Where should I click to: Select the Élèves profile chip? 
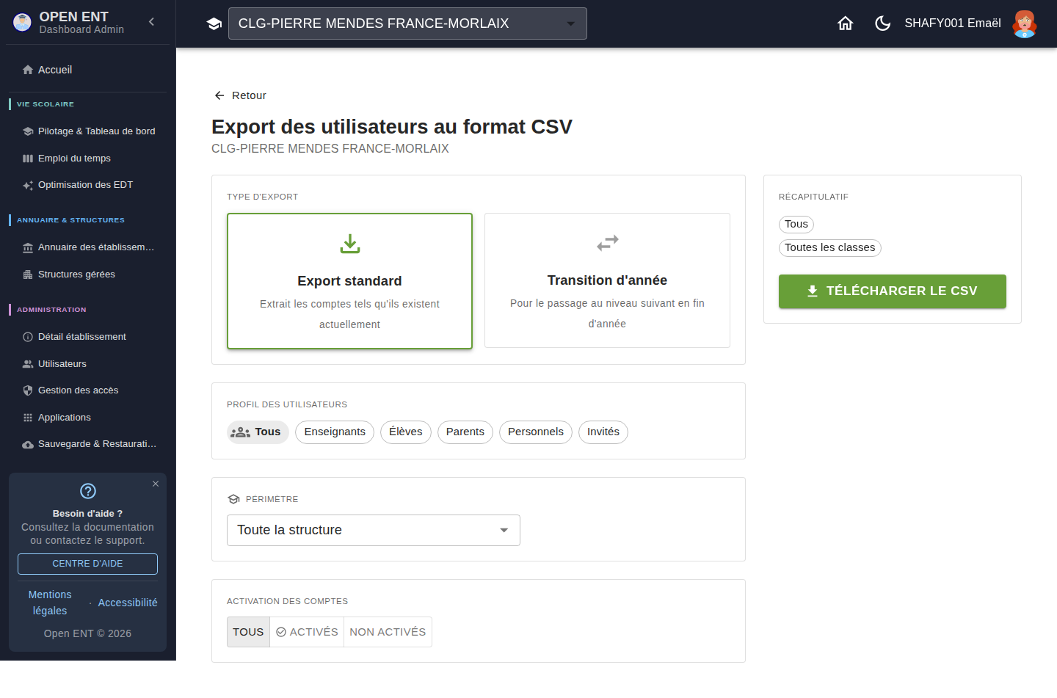pyautogui.click(x=406, y=432)
